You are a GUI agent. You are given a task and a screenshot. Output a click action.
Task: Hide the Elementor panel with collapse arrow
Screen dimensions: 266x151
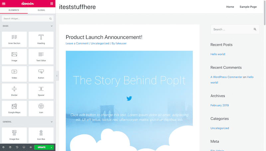point(57,76)
